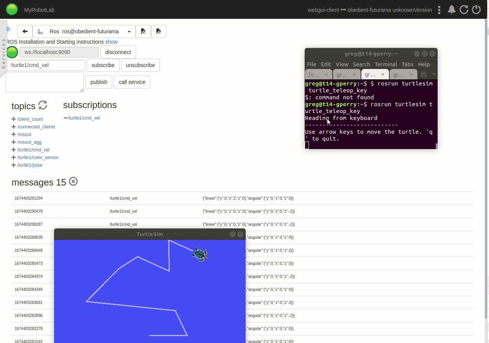Open the Terminal menu in terminal menubar
This screenshot has width=489, height=343.
386,64
